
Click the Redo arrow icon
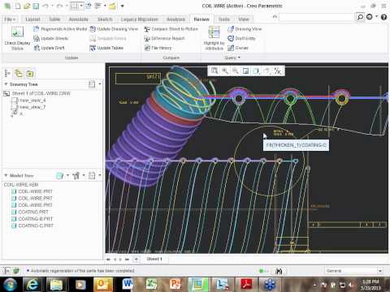pos(60,6)
